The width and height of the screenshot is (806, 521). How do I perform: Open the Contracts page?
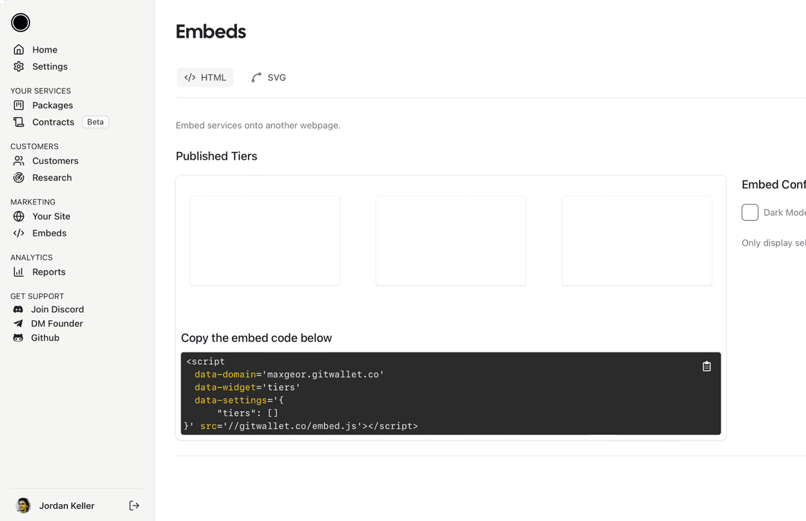click(52, 122)
